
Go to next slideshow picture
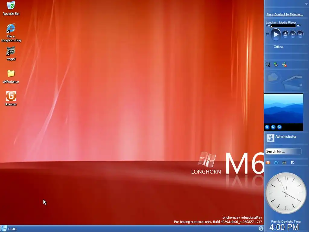point(279,127)
